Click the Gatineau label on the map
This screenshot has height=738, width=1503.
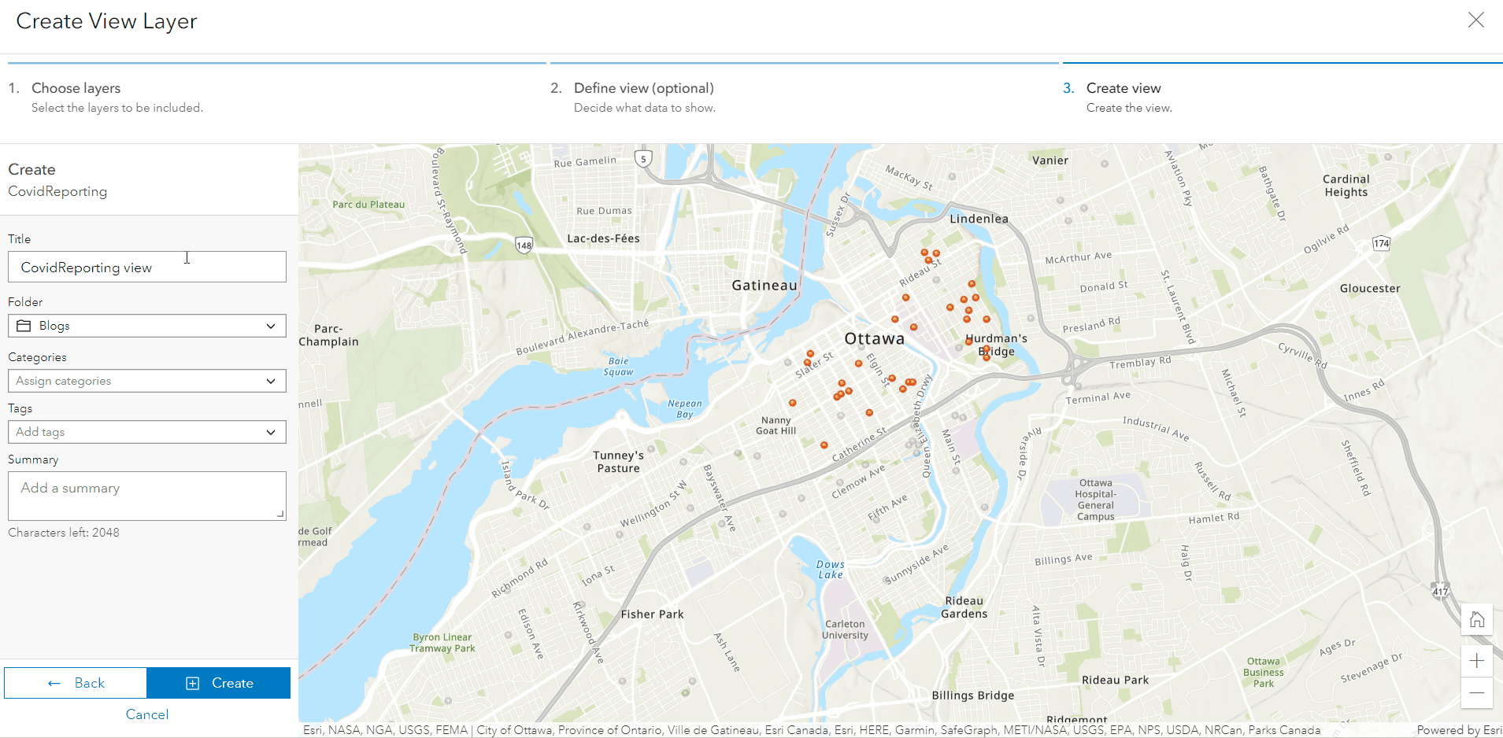click(764, 286)
